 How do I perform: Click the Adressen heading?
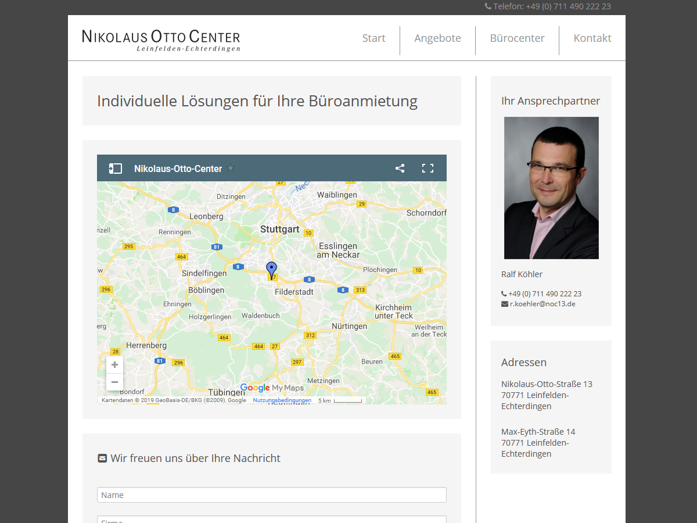click(524, 362)
